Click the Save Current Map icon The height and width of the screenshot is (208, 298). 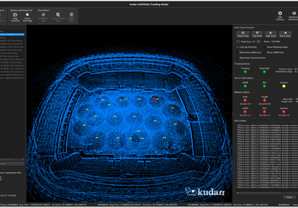[58, 14]
